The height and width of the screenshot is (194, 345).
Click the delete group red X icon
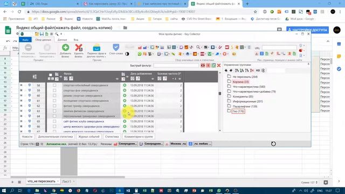[252, 71]
